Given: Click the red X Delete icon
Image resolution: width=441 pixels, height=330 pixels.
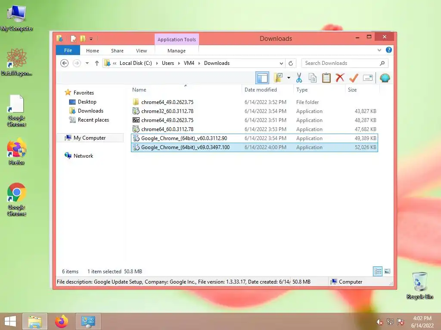Looking at the screenshot, I should click(340, 78).
